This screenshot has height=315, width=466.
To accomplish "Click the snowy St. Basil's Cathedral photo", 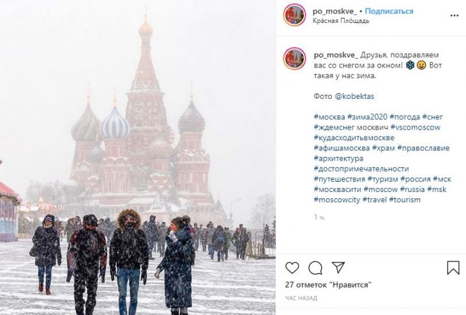I will [x=138, y=157].
